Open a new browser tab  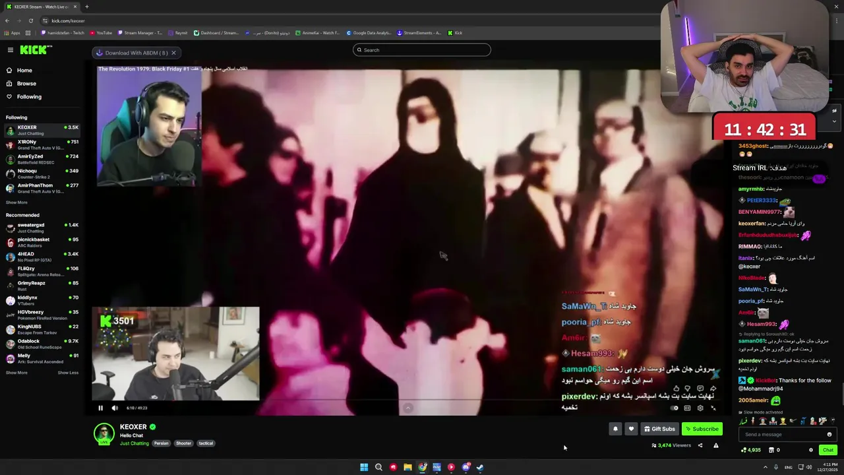(87, 7)
